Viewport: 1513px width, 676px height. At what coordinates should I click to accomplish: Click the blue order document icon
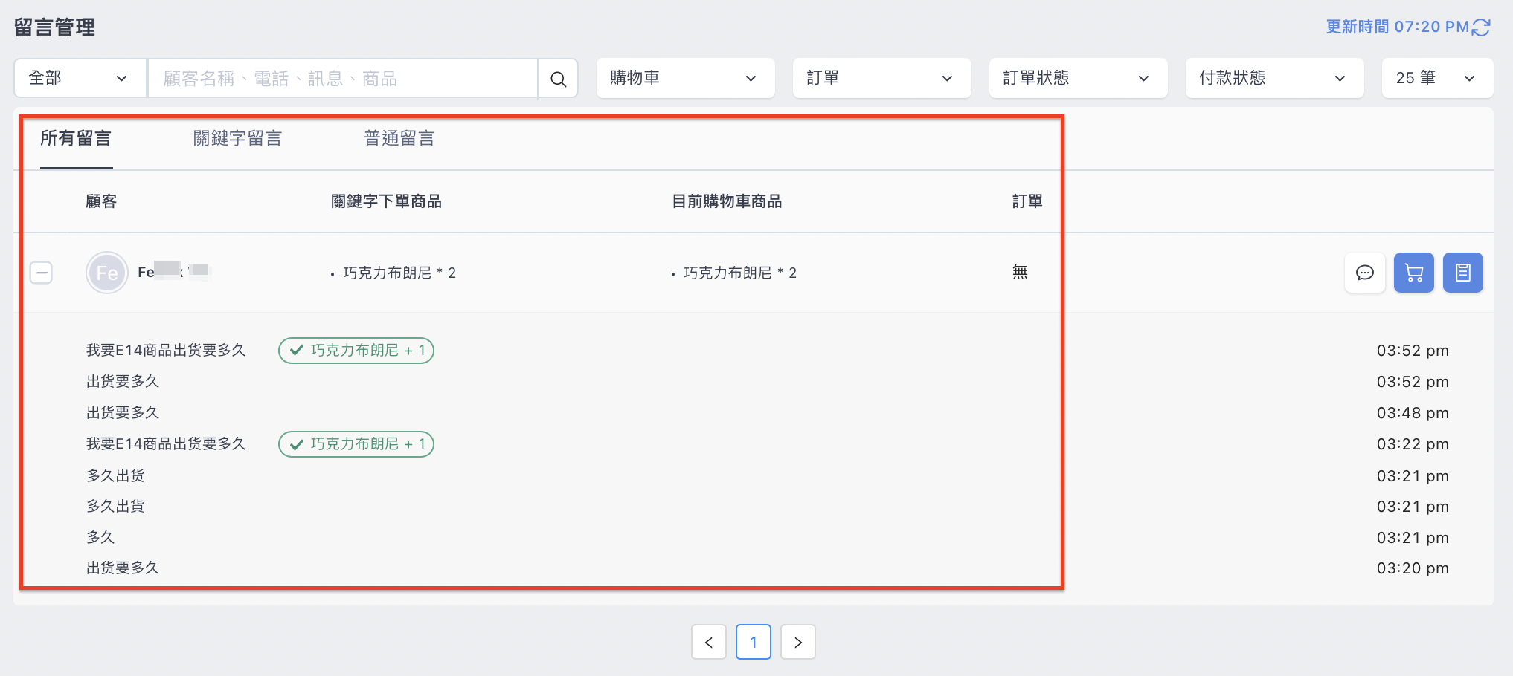pyautogui.click(x=1462, y=273)
